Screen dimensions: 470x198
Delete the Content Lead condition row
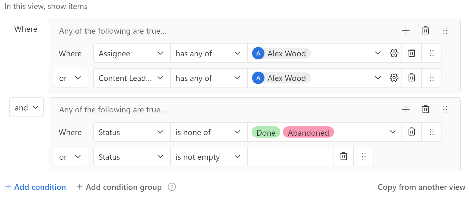(x=412, y=78)
